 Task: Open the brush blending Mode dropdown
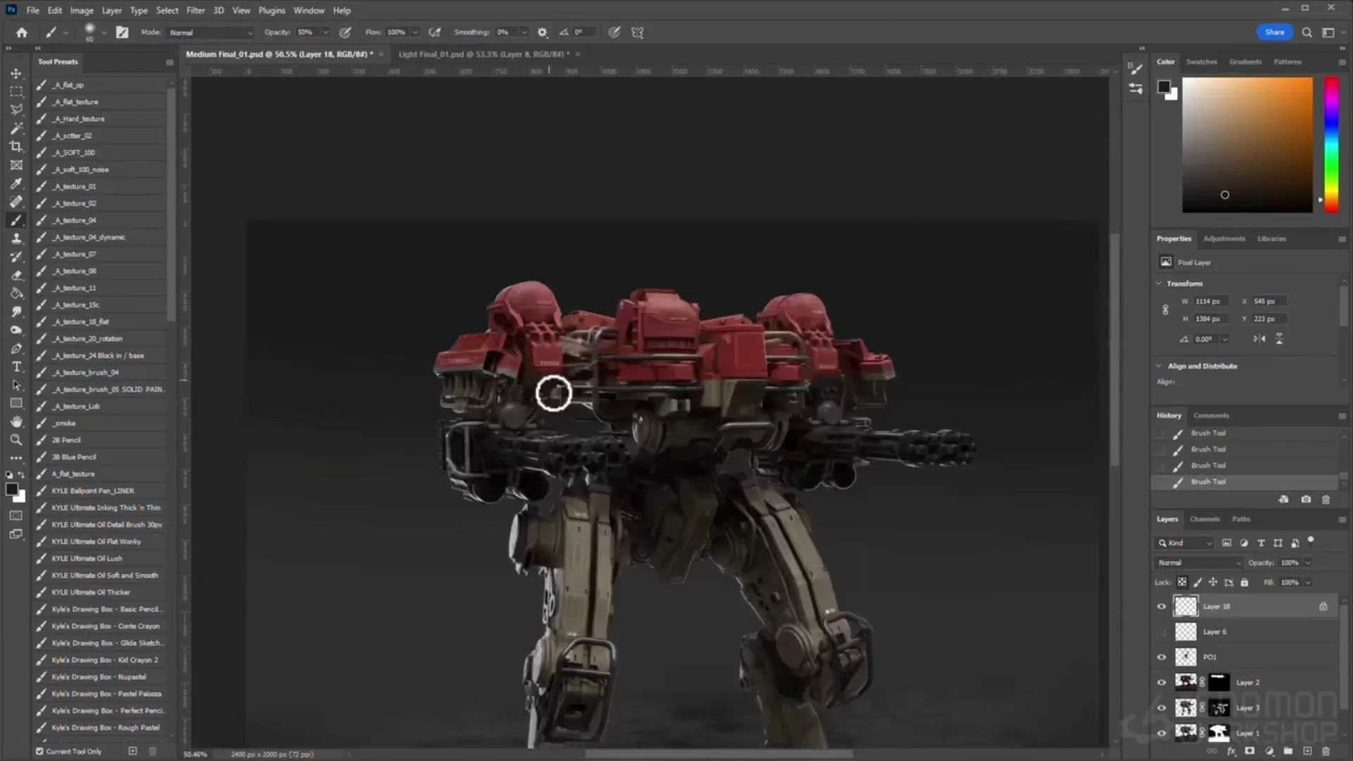tap(210, 32)
